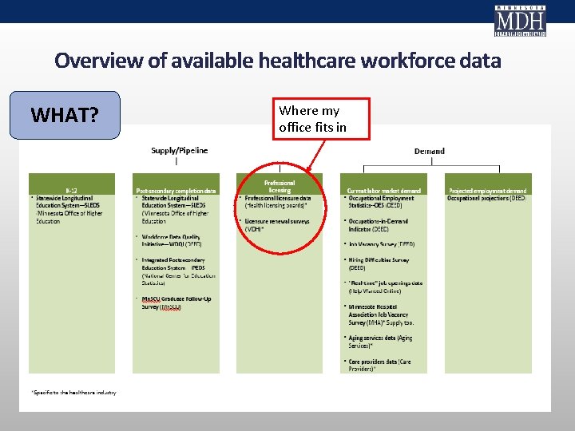
Task: Select 'Care providers data' bullet
Action: [379, 365]
